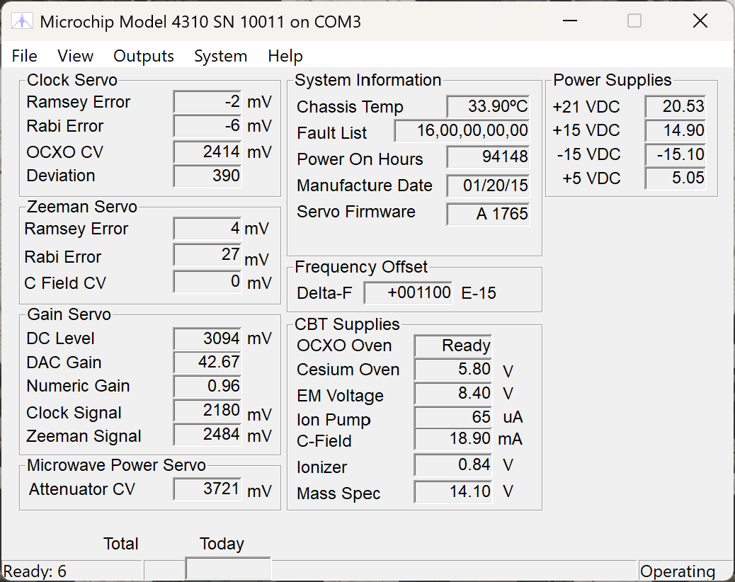The height and width of the screenshot is (582, 735).
Task: Click the maximize window button
Action: pos(634,21)
